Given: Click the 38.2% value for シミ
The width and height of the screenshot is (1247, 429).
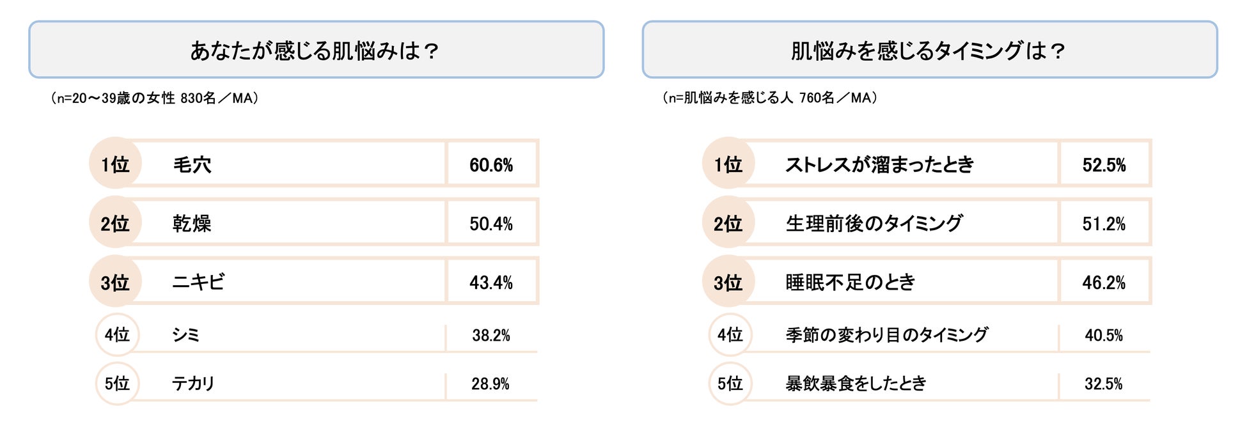Looking at the screenshot, I should point(491,335).
